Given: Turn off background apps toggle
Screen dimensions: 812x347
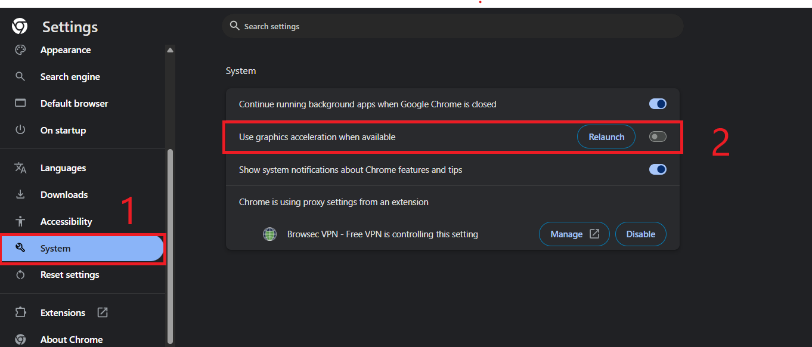Looking at the screenshot, I should pyautogui.click(x=658, y=104).
